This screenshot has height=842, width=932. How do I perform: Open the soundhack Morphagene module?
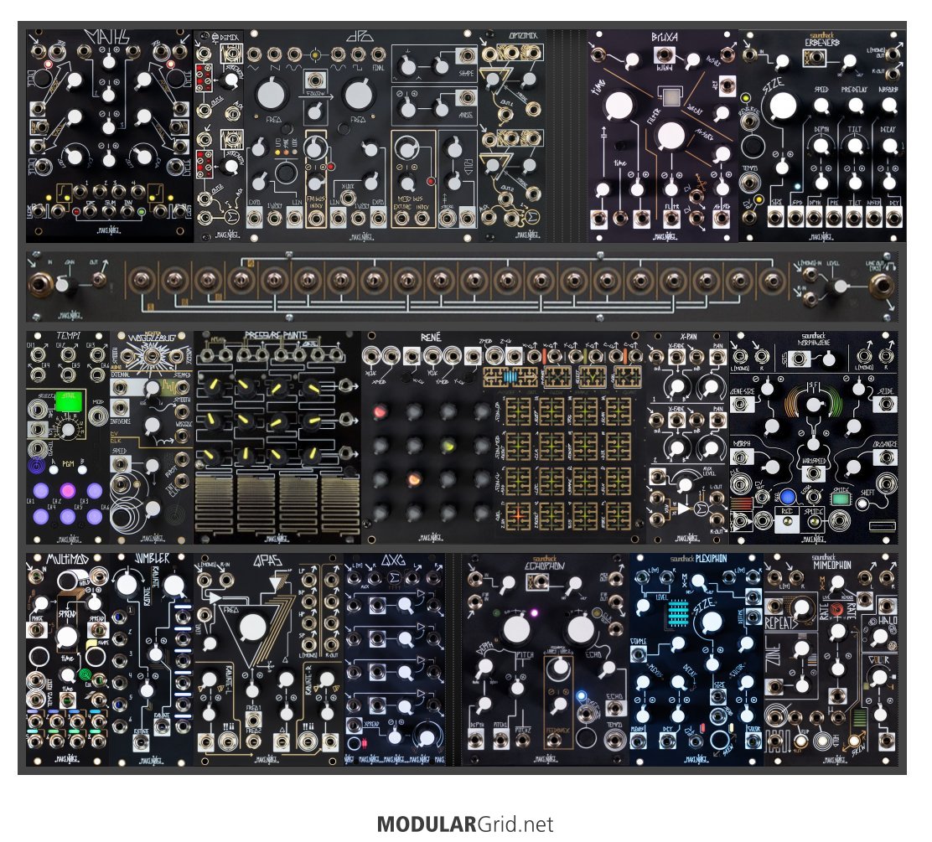pyautogui.click(x=814, y=438)
